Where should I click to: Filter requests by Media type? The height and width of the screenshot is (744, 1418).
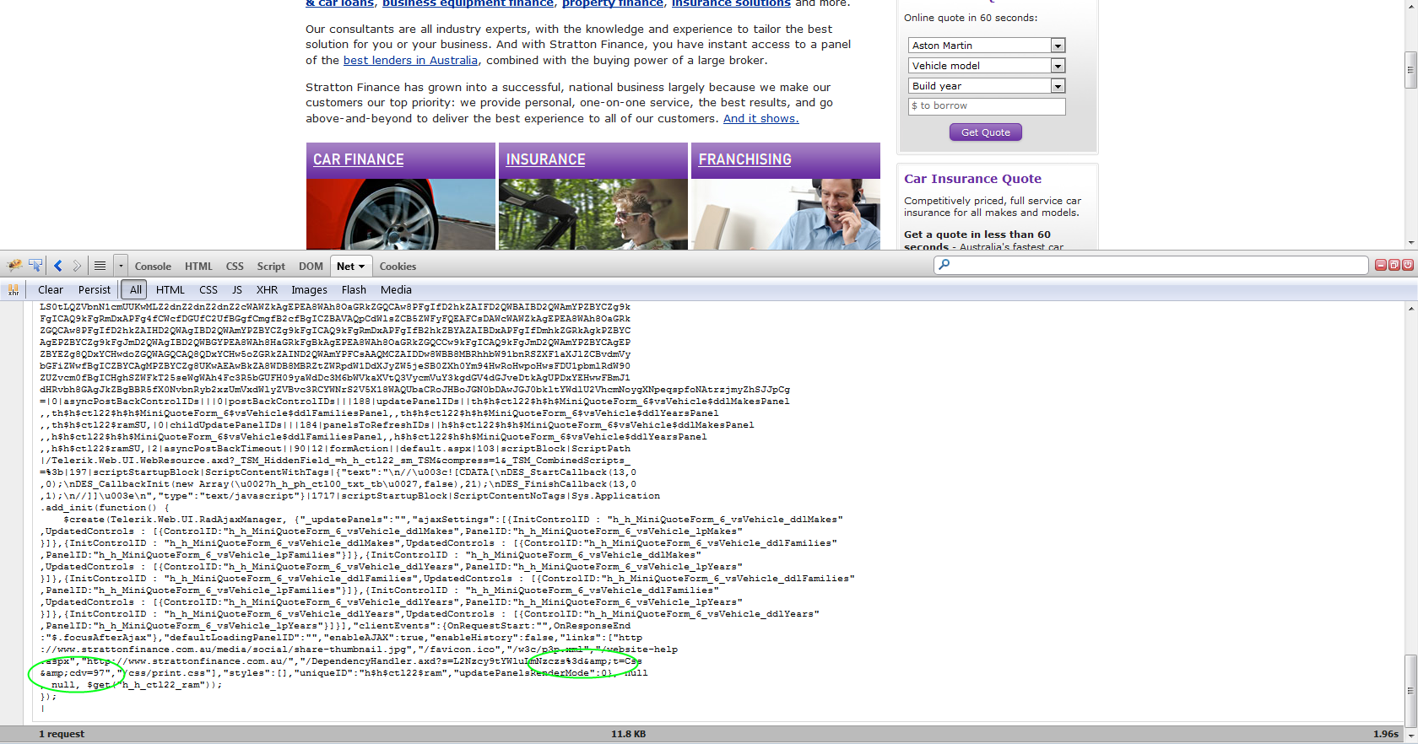coord(396,289)
